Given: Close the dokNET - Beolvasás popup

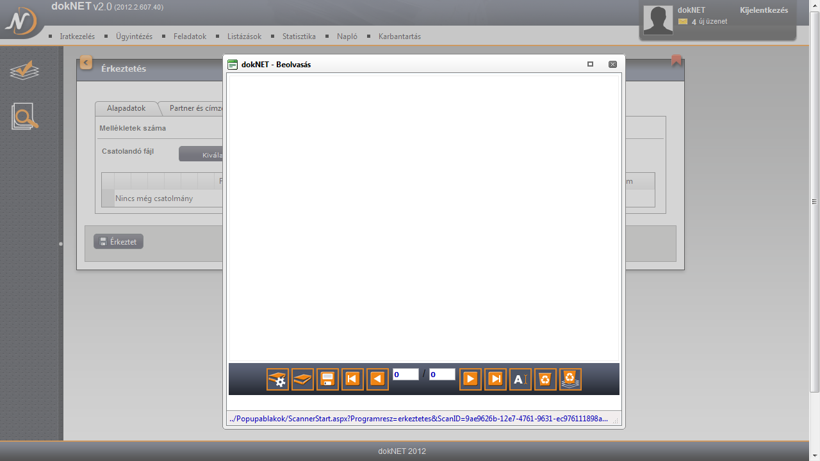Looking at the screenshot, I should [612, 64].
